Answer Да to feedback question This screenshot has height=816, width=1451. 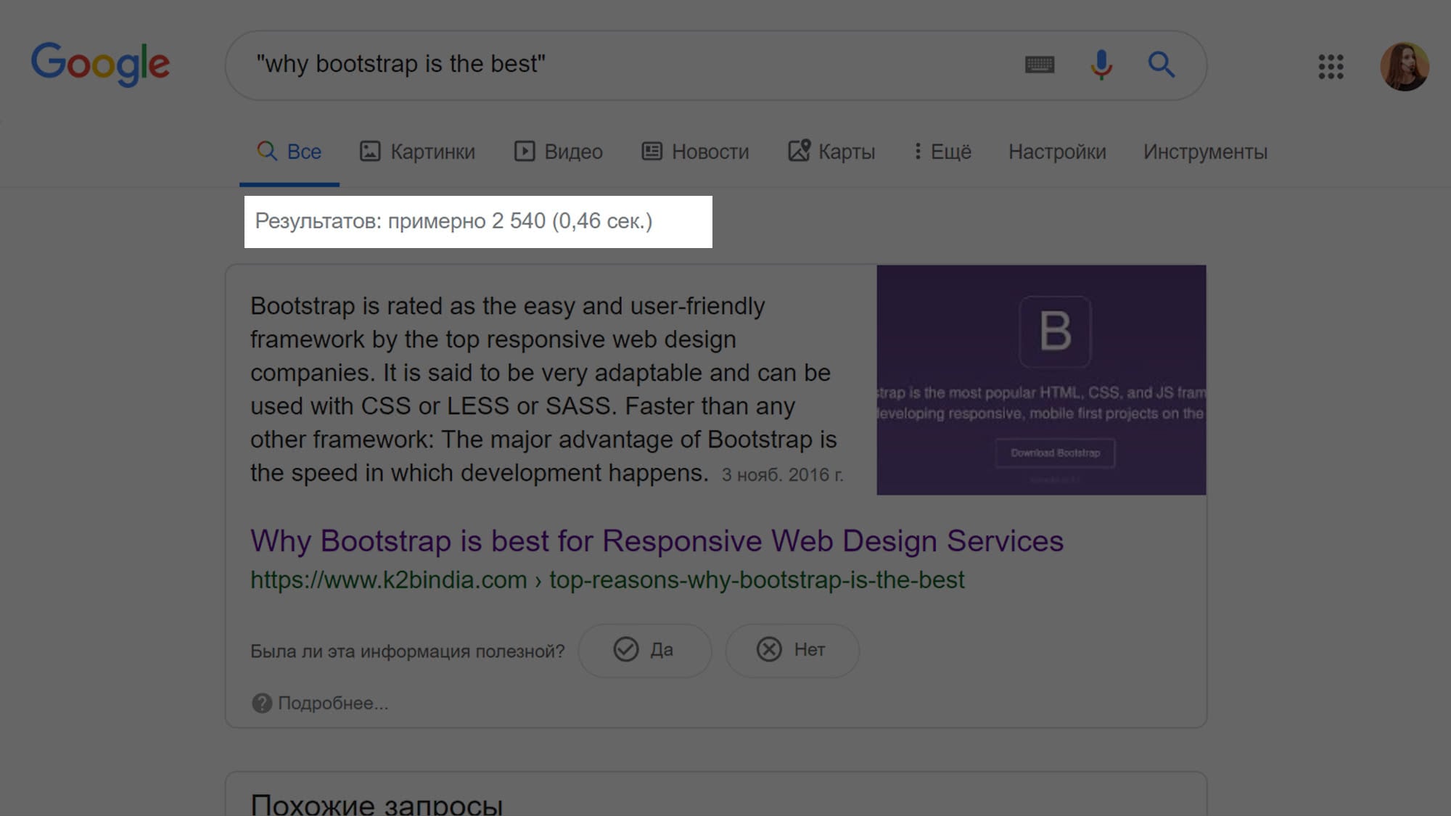tap(644, 650)
